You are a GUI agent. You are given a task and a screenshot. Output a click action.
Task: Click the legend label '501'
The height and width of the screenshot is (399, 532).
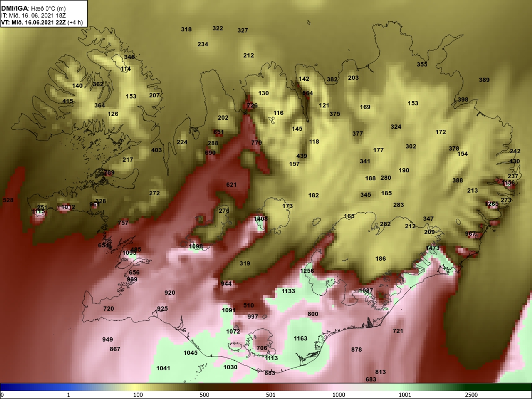point(271,395)
